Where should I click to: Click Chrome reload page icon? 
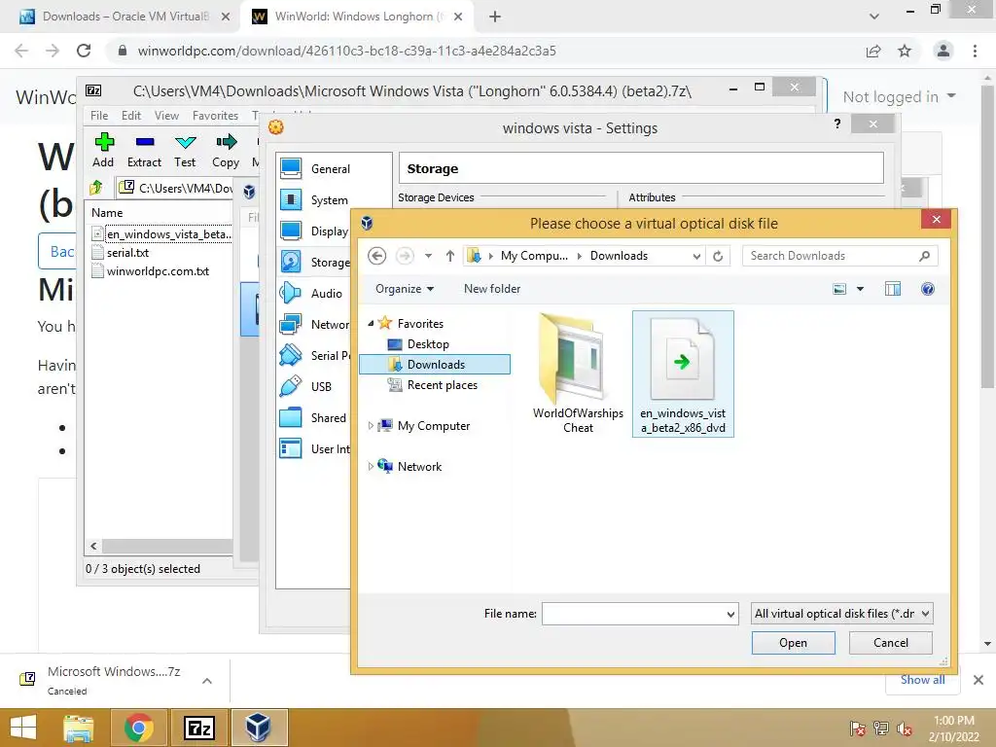(x=84, y=51)
